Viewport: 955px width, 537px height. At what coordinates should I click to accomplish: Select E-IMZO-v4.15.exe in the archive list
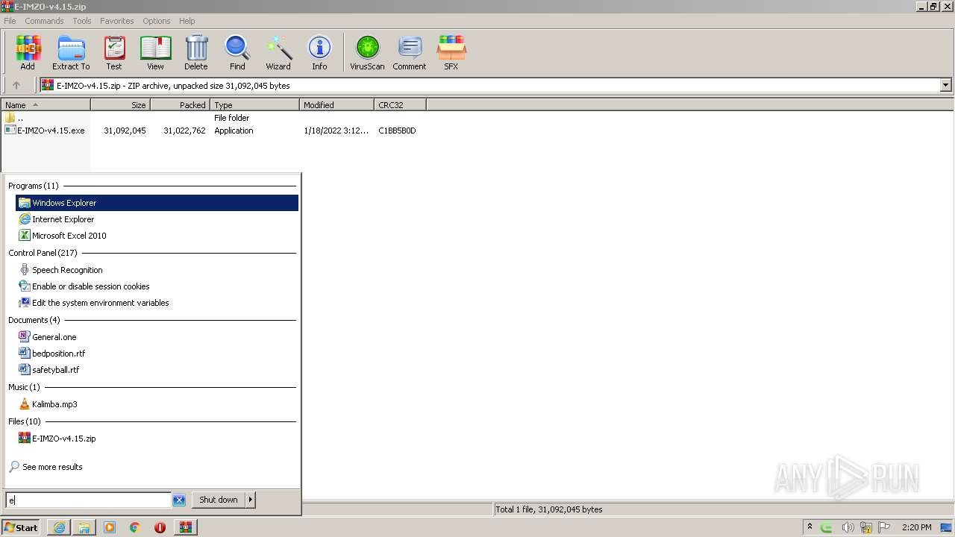tap(44, 131)
